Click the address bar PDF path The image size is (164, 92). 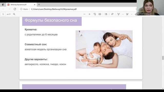[54, 9]
